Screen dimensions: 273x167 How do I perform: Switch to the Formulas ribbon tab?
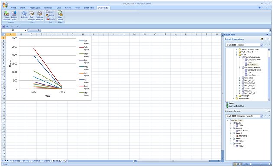click(x=48, y=8)
